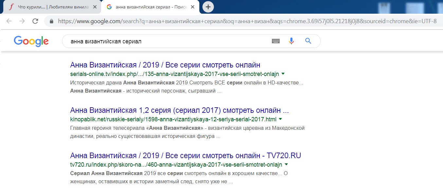
Task: Click the browser Forward arrow button
Action: coord(22,21)
